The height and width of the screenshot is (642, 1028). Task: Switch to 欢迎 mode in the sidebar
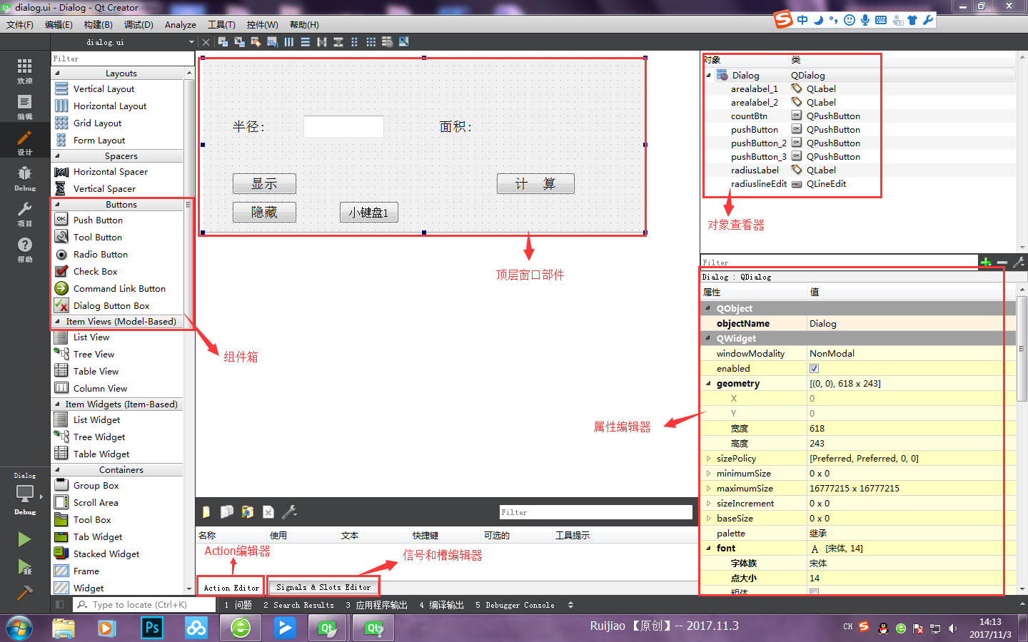click(x=24, y=69)
